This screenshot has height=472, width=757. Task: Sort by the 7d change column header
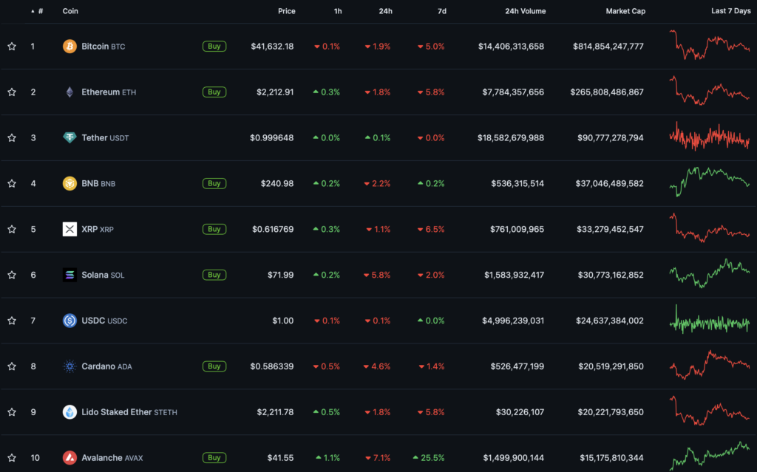tap(441, 11)
